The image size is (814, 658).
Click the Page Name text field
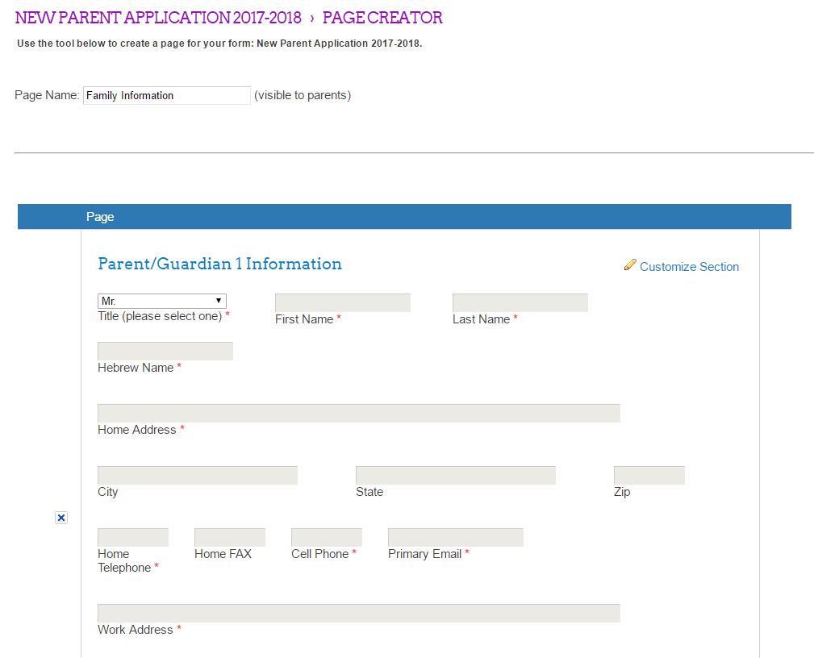coord(166,95)
